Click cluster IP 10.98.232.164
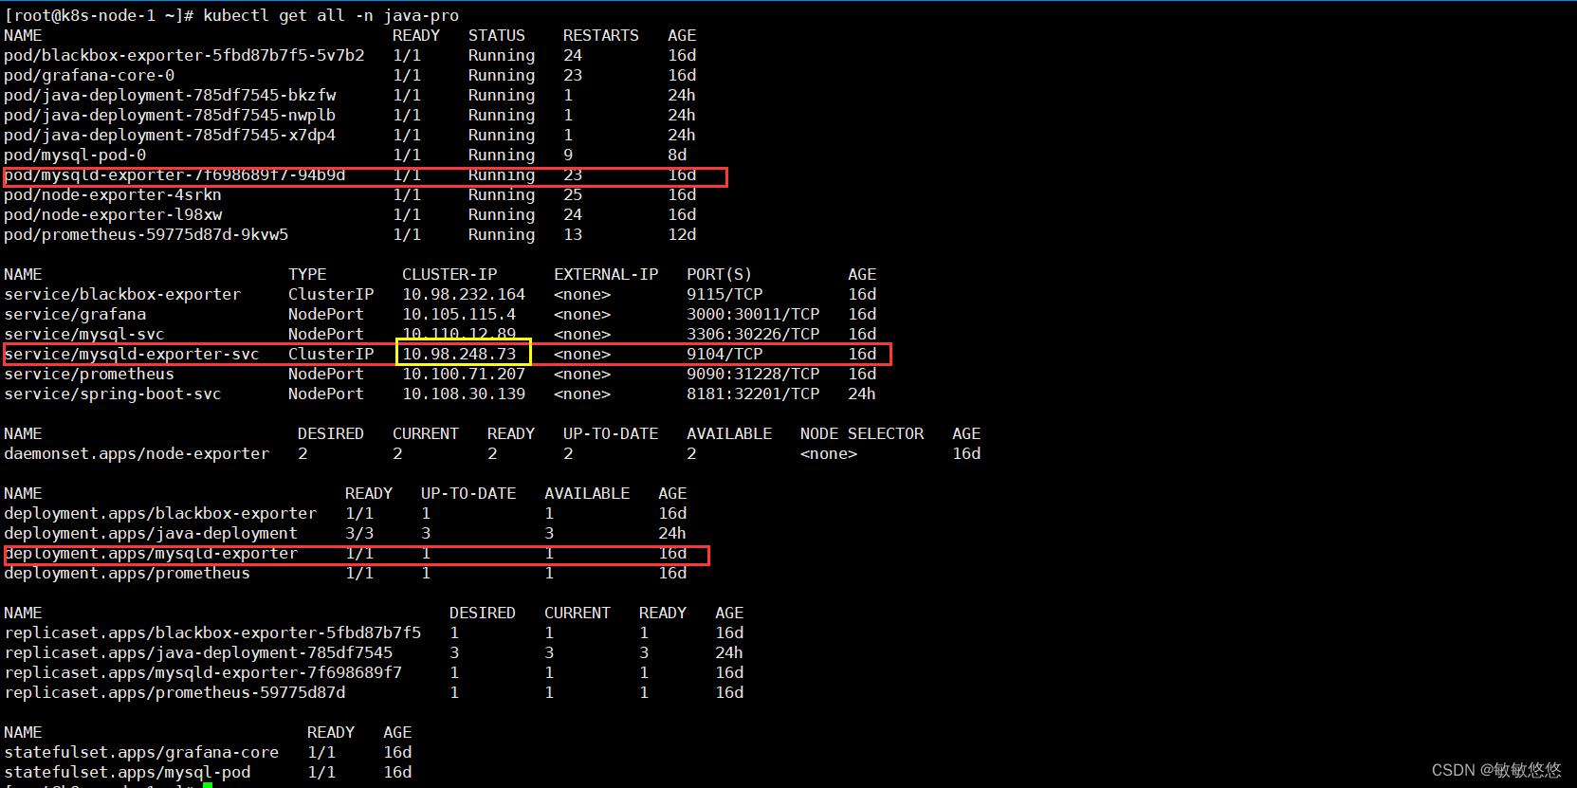Screen dimensions: 1577x788 click(x=464, y=294)
